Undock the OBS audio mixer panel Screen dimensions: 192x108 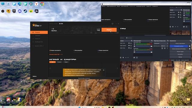coord(152,41)
